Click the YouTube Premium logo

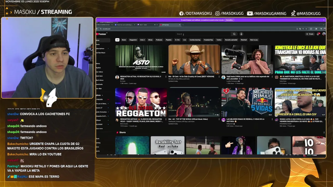point(101,34)
